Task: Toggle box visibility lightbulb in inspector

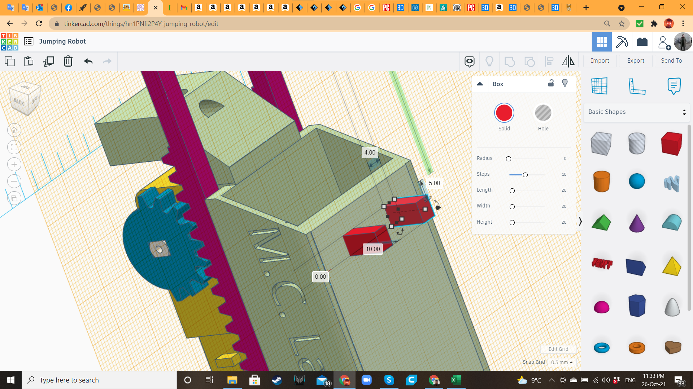Action: click(565, 83)
